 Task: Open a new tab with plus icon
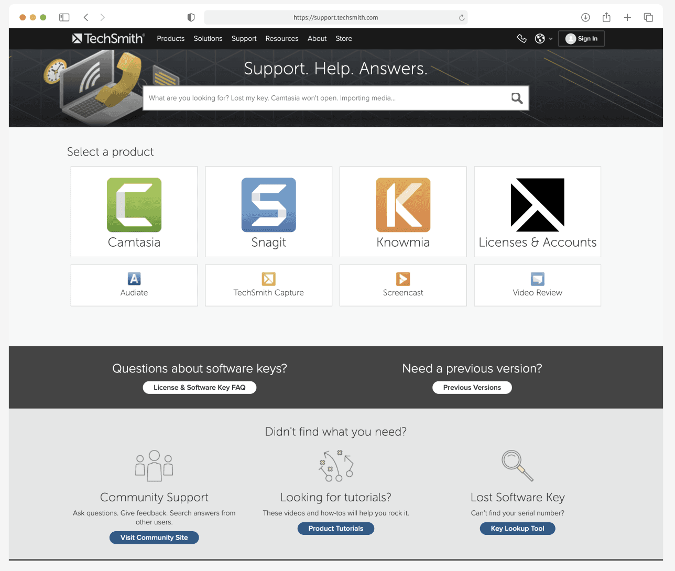[627, 17]
